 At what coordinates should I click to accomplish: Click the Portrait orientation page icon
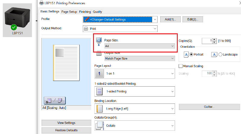tap(186, 55)
